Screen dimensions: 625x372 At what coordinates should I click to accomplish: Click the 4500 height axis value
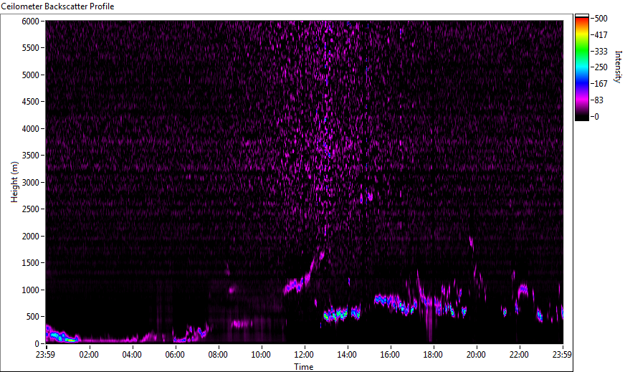click(31, 102)
